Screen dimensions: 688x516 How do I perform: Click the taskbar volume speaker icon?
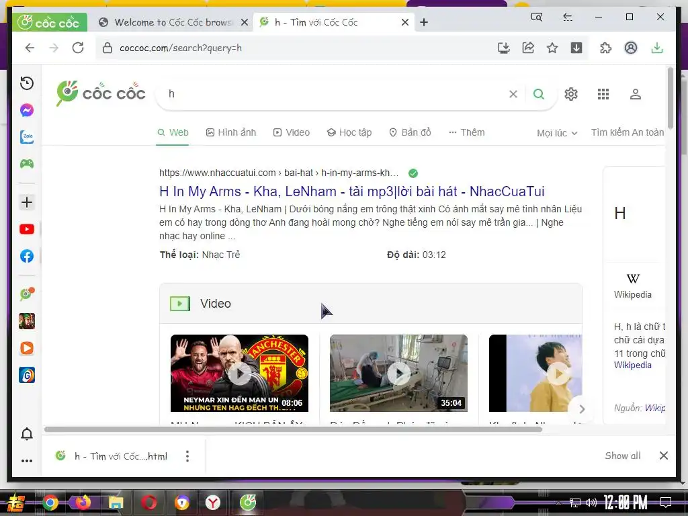[x=591, y=503]
